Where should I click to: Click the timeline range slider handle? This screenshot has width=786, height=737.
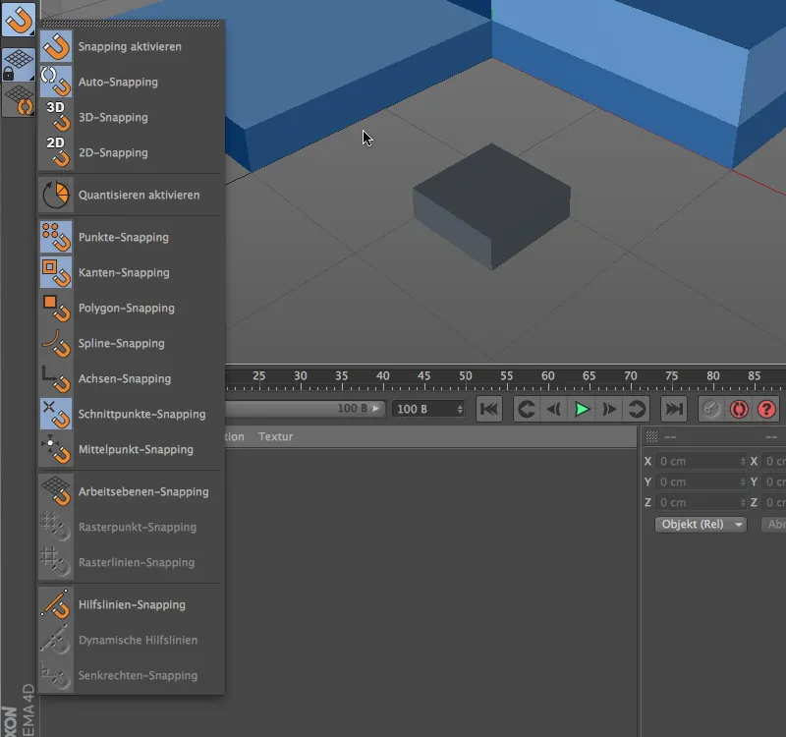(375, 409)
